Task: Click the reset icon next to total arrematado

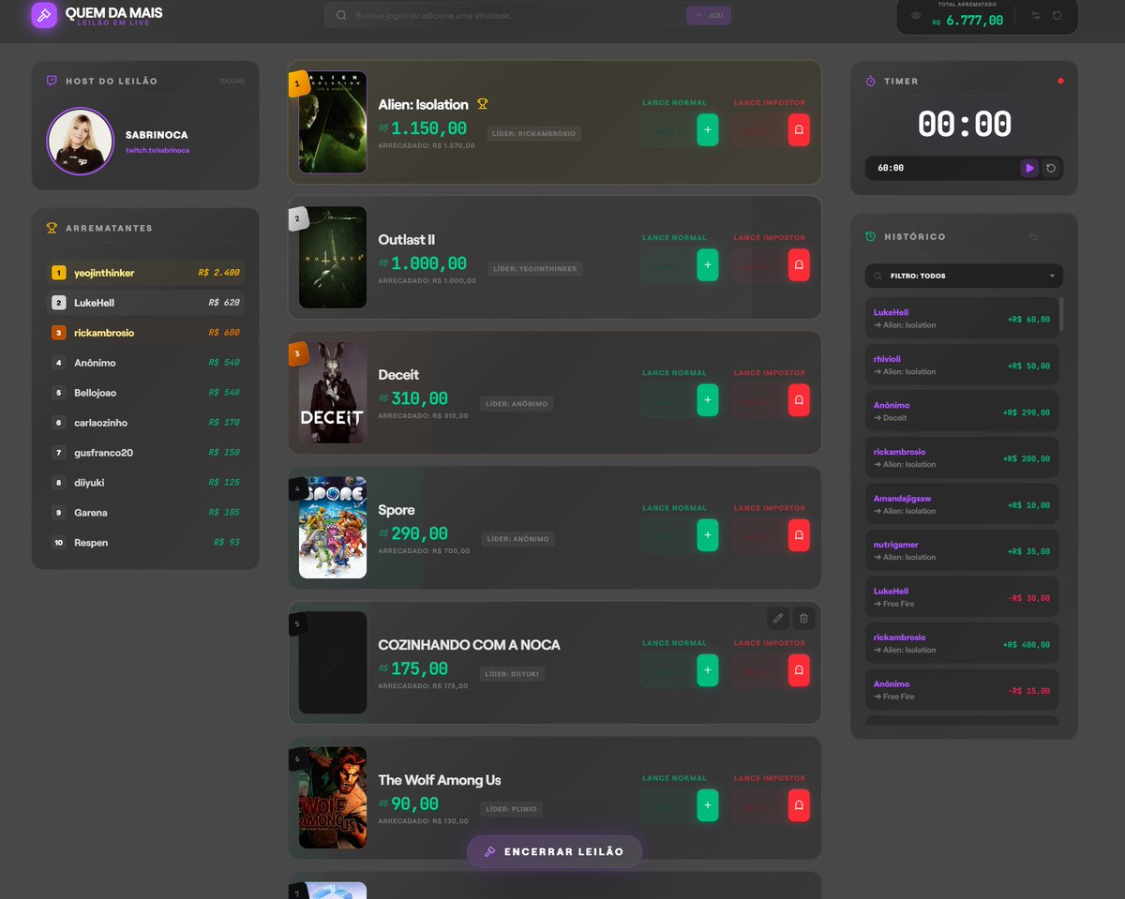Action: tap(1057, 16)
